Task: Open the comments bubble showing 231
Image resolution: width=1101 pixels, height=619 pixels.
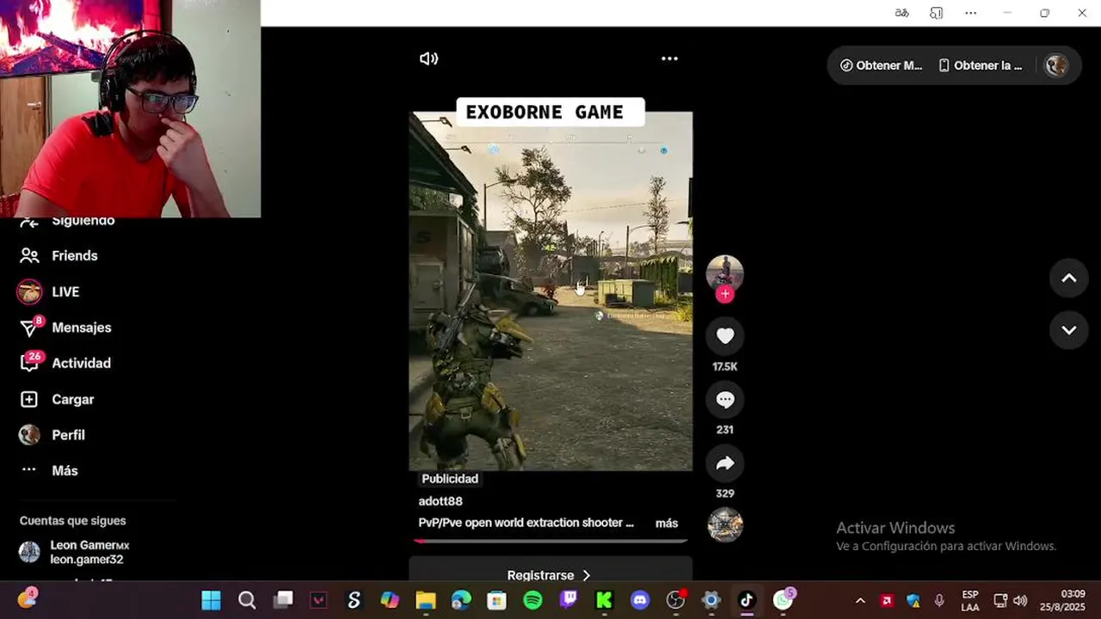Action: [725, 399]
